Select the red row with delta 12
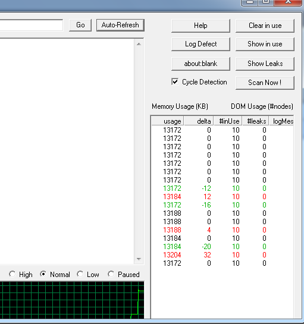This screenshot has height=324, width=304. (222, 197)
